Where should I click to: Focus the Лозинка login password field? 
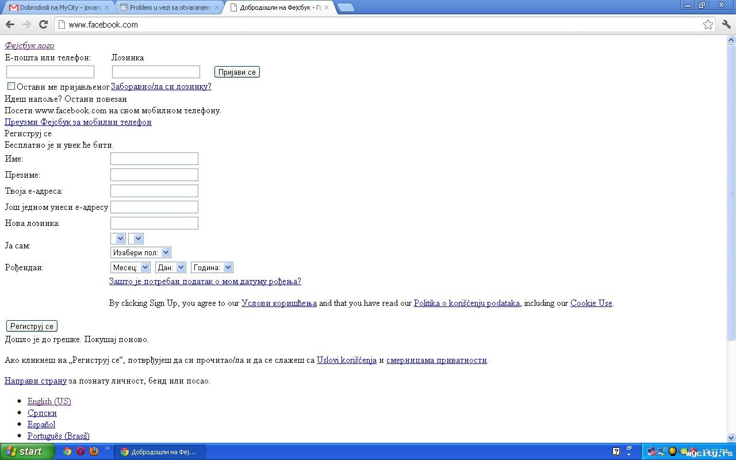tap(156, 72)
